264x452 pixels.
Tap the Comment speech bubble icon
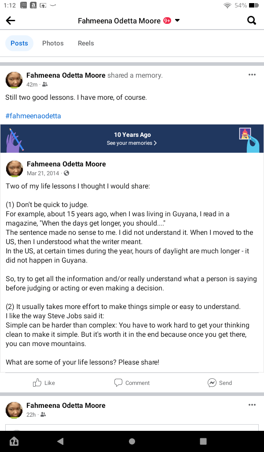(x=118, y=383)
